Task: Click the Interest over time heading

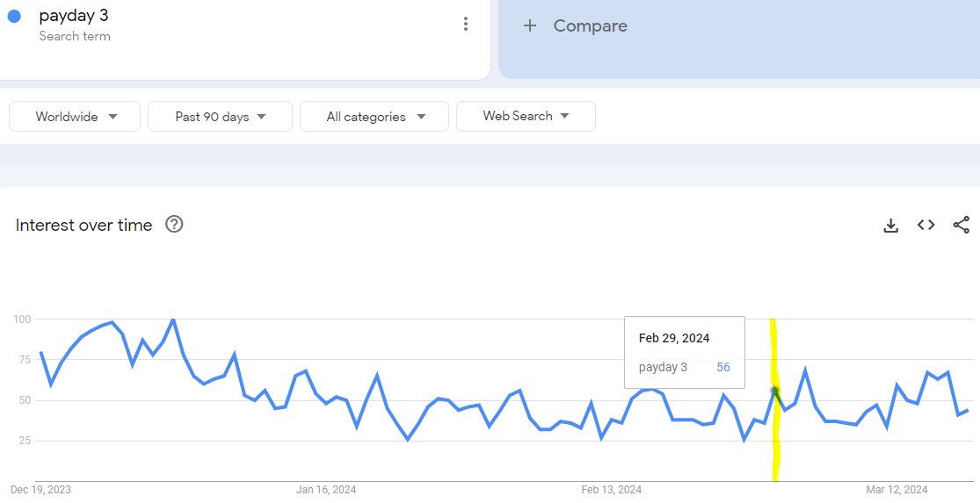Action: tap(83, 226)
